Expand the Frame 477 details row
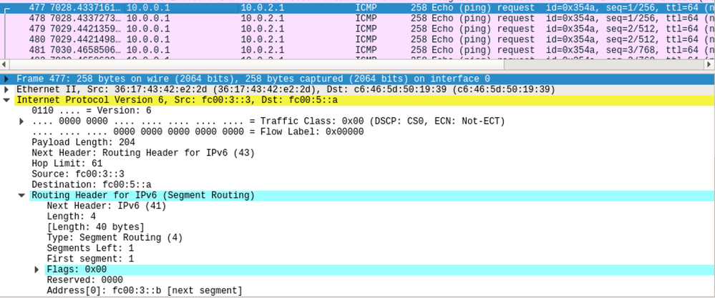715x298 pixels. click(x=6, y=79)
